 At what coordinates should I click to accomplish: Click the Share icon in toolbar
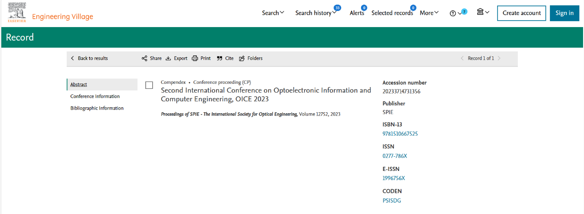144,58
